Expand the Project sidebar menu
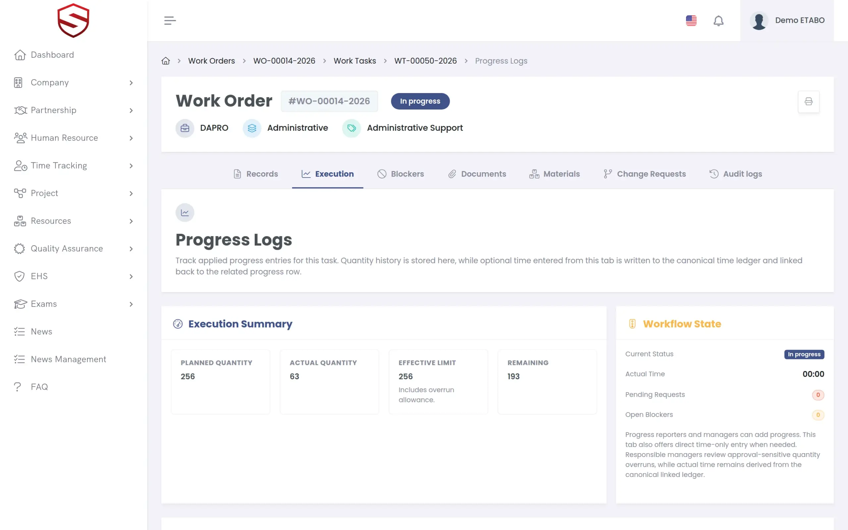The height and width of the screenshot is (530, 848). [73, 193]
